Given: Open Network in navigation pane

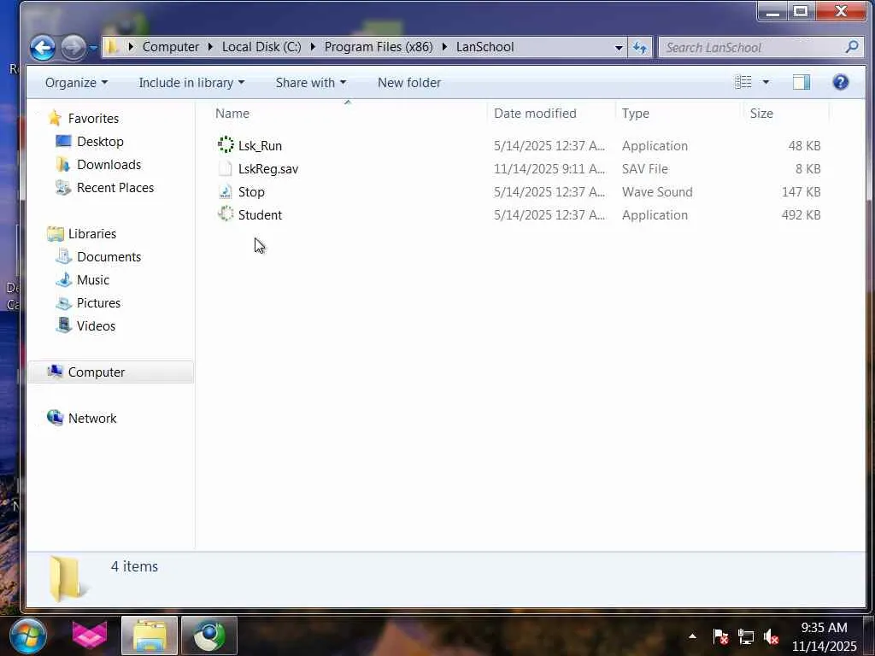Looking at the screenshot, I should (x=92, y=419).
